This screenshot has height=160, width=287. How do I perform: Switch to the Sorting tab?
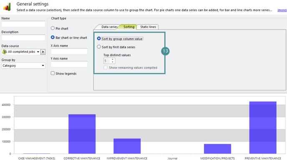[x=128, y=27]
